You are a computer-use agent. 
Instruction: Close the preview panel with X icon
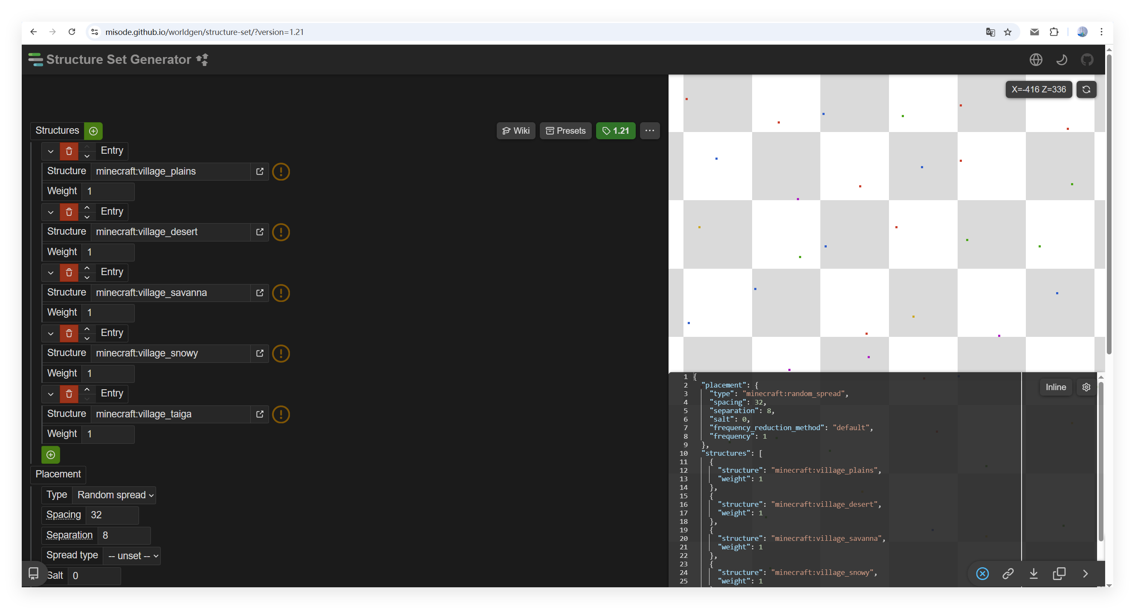982,573
